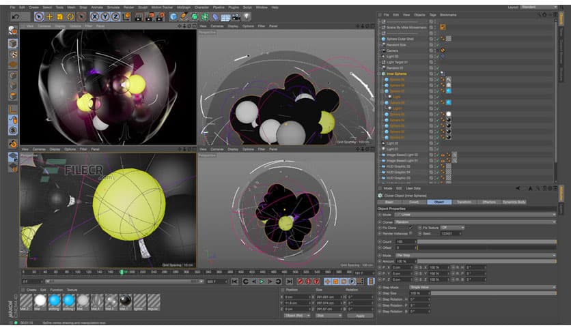The height and width of the screenshot is (330, 571).
Task: Open the Spline pen tool
Action: click(x=184, y=17)
